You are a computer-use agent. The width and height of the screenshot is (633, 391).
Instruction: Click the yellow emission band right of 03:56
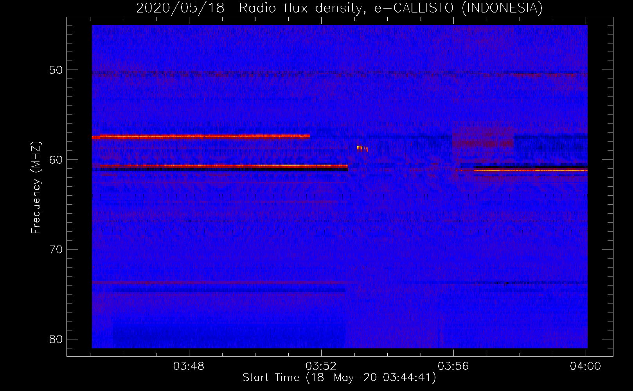(530, 170)
